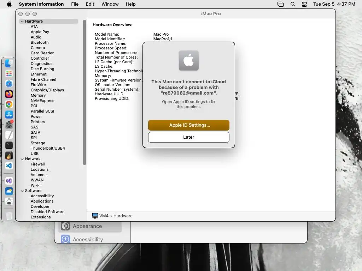Open GarageBand from the Dock
This screenshot has height=271, width=362.
[9, 156]
